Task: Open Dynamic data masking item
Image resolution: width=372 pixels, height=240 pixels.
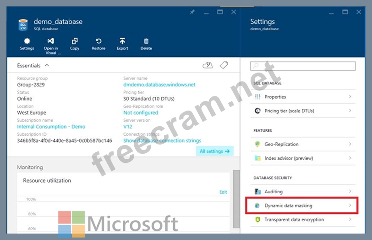Action: (302, 205)
